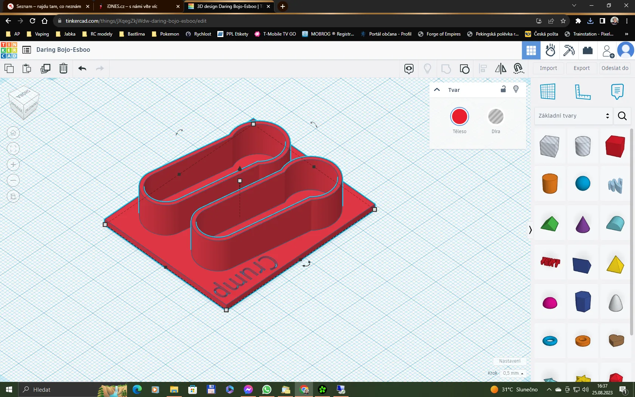Screen dimensions: 635x397
Task: Collapse the Tvar panel chevron
Action: click(437, 90)
